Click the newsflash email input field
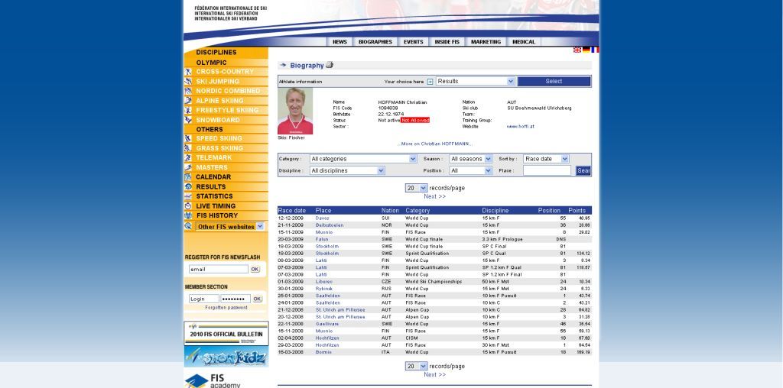 pyautogui.click(x=218, y=270)
